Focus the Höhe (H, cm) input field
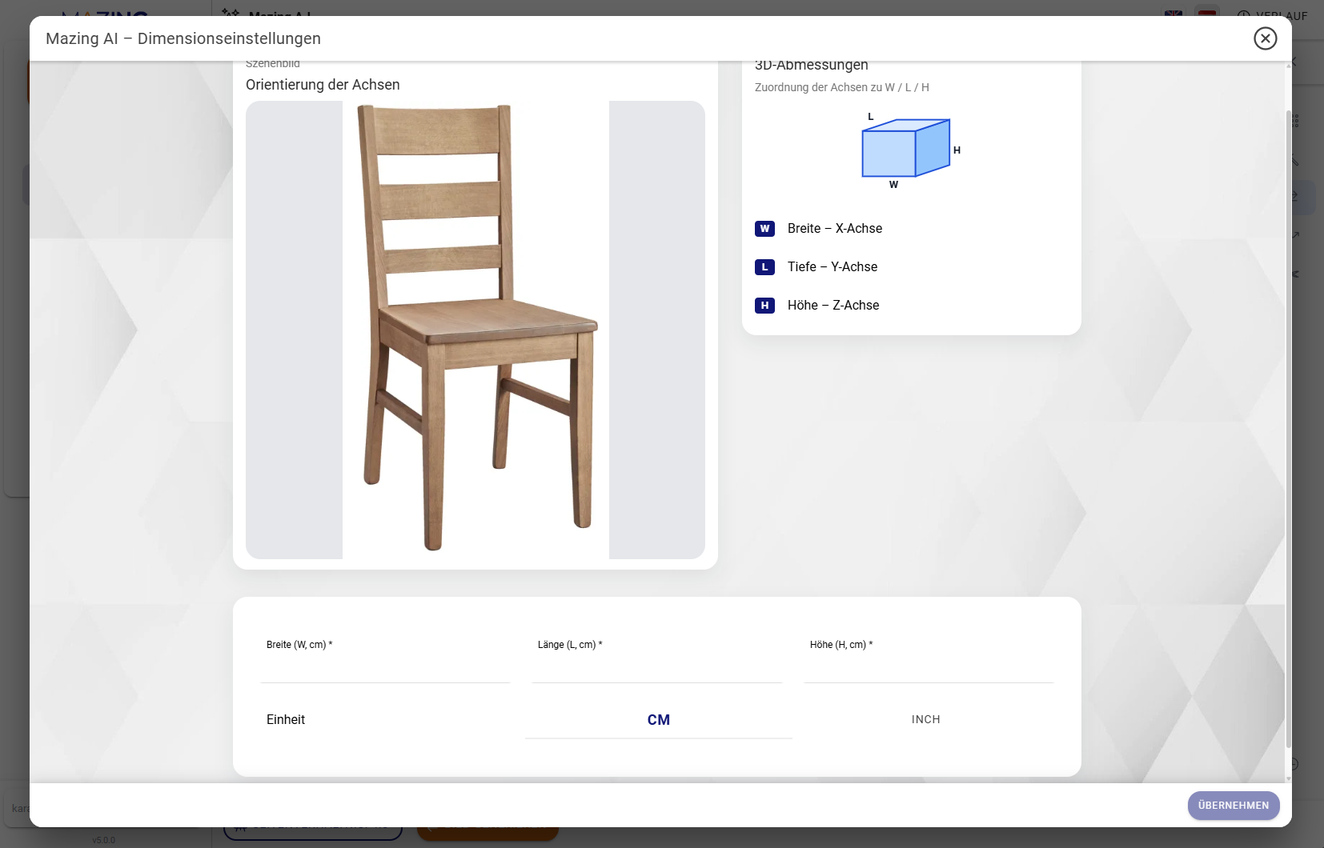1324x848 pixels. [929, 668]
